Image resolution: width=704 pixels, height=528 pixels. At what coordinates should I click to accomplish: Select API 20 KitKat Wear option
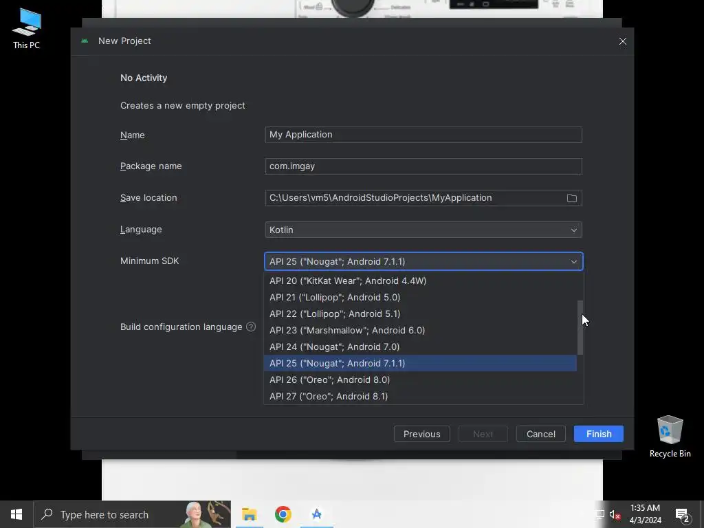[420, 280]
